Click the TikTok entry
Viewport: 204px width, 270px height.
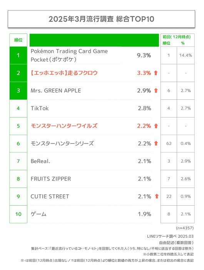coord(40,108)
